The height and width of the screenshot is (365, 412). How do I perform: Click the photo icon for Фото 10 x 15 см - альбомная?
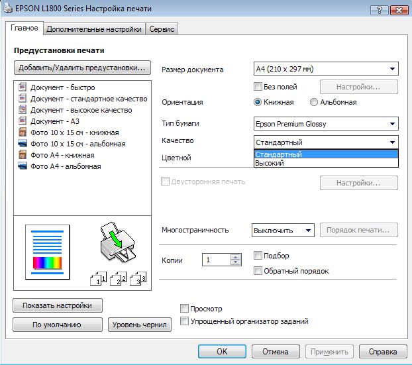coord(23,144)
